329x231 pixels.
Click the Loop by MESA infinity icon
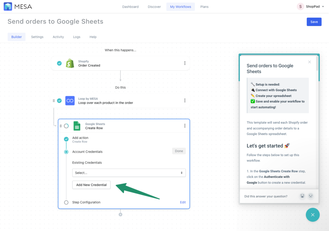70,101
